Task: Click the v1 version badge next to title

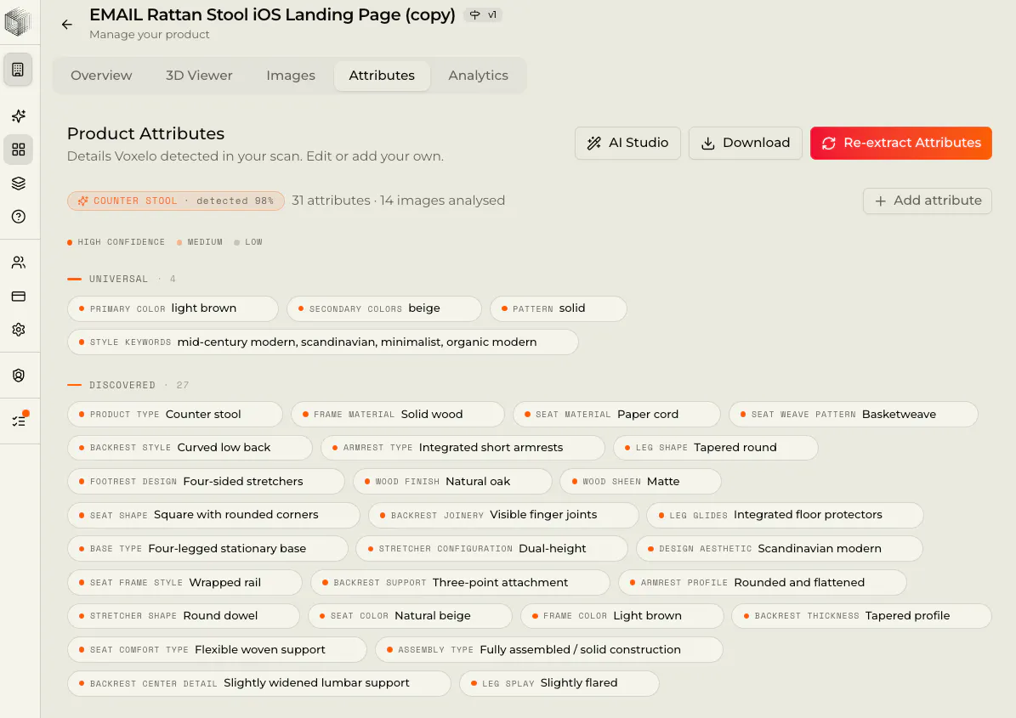Action: (x=484, y=15)
